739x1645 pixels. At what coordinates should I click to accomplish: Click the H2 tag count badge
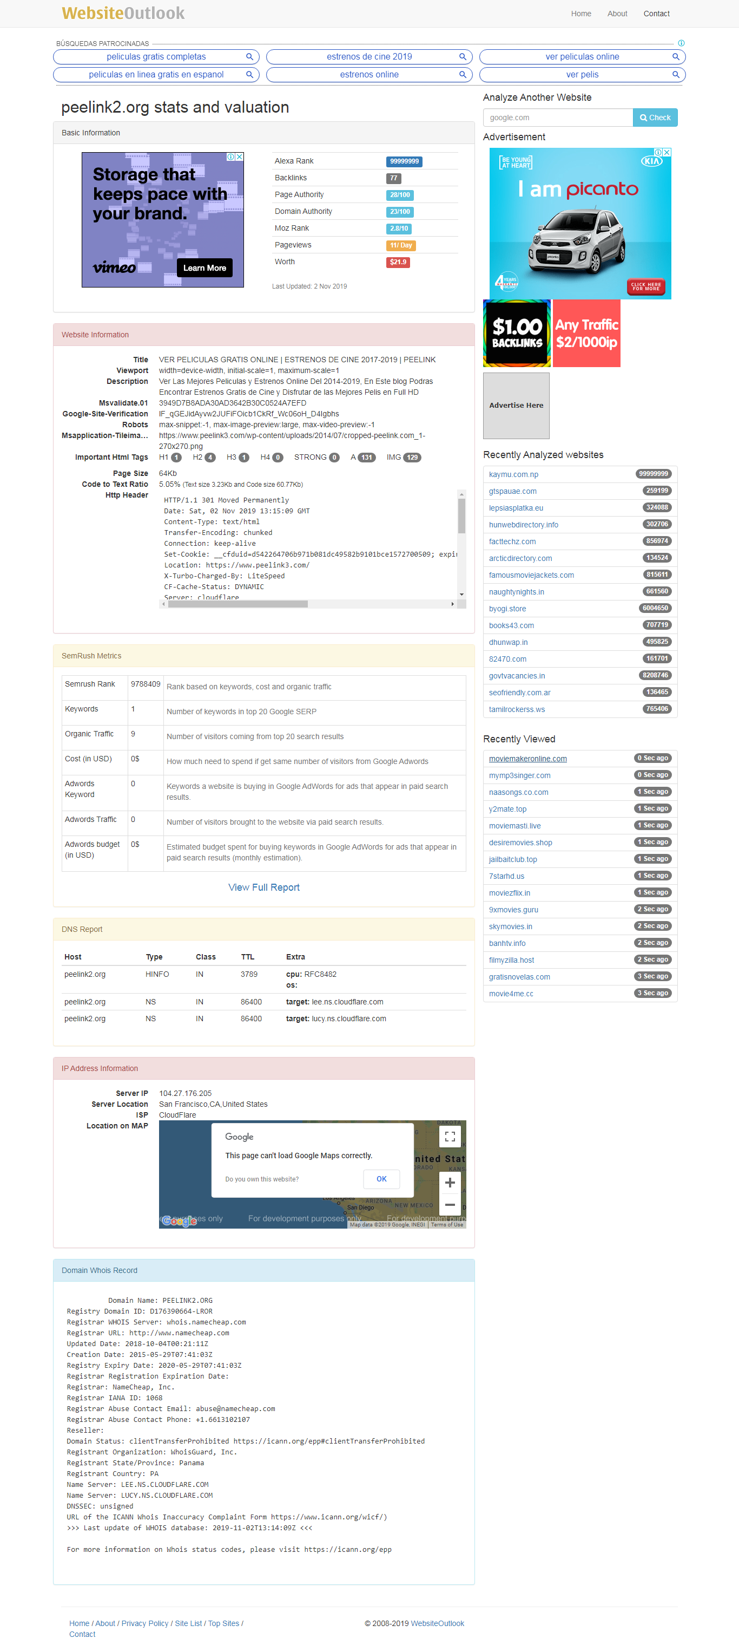pyautogui.click(x=210, y=457)
